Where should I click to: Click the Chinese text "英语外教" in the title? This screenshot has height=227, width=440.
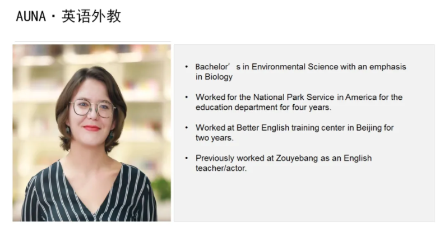(91, 16)
